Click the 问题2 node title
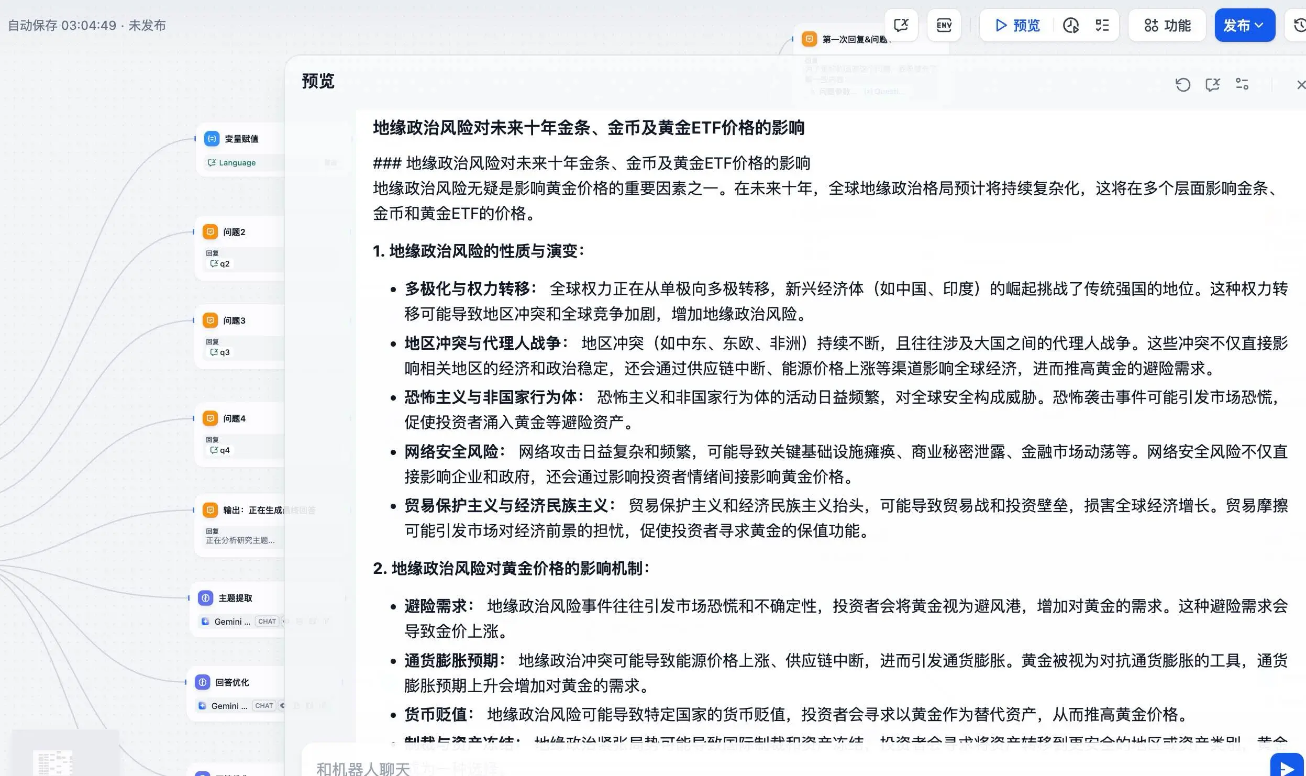This screenshot has height=776, width=1306. pyautogui.click(x=234, y=232)
